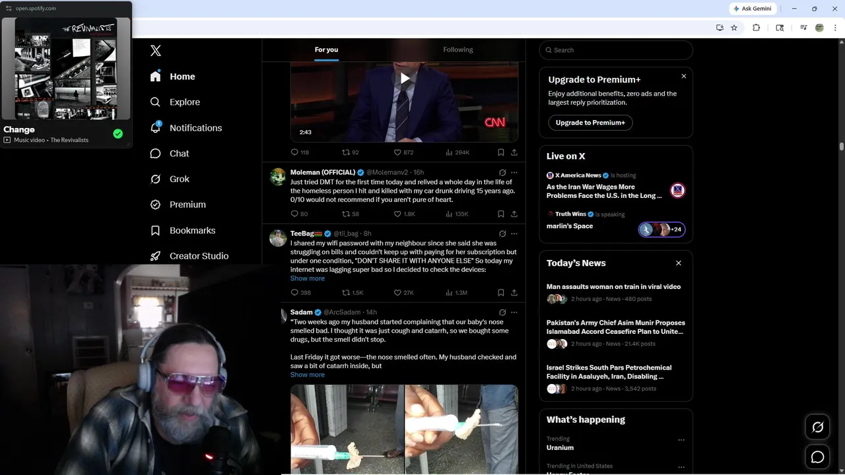Open the Spotify Change album artwork

pos(66,69)
